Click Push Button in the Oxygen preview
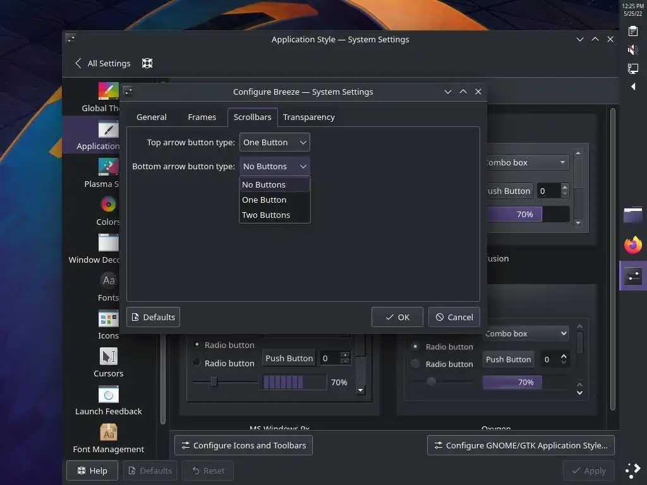The image size is (647, 485). point(509,359)
